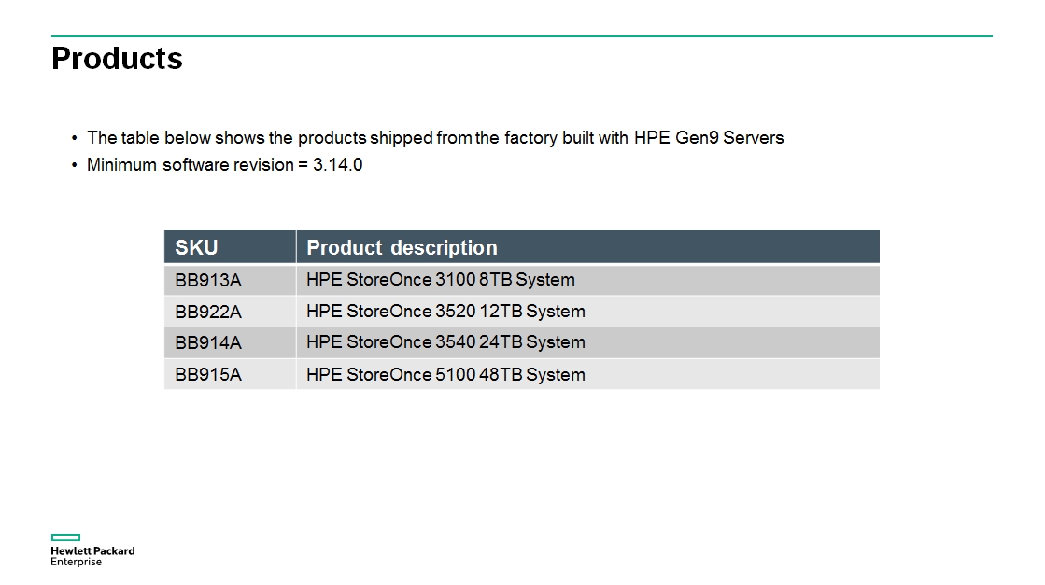This screenshot has height=585, width=1045.
Task: Select the BB915A SKU cell
Action: pyautogui.click(x=230, y=374)
